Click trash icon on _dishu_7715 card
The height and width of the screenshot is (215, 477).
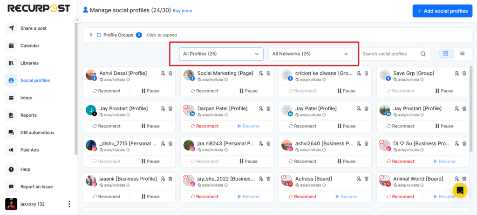[170, 143]
